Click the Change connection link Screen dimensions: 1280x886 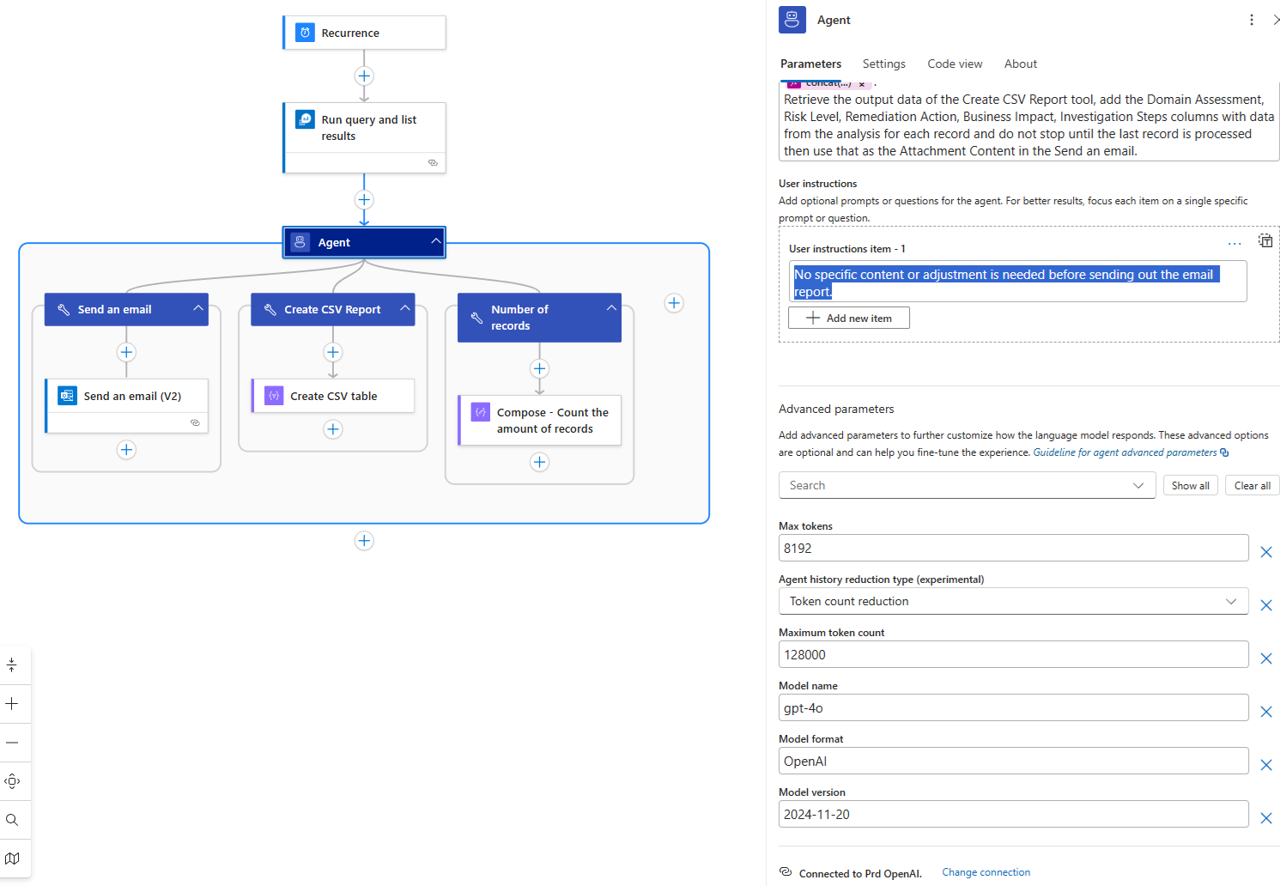pyautogui.click(x=986, y=872)
